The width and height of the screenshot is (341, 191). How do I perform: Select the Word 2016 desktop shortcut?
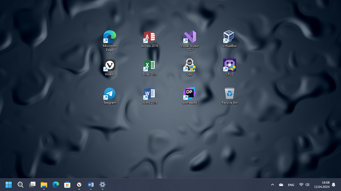pos(150,96)
